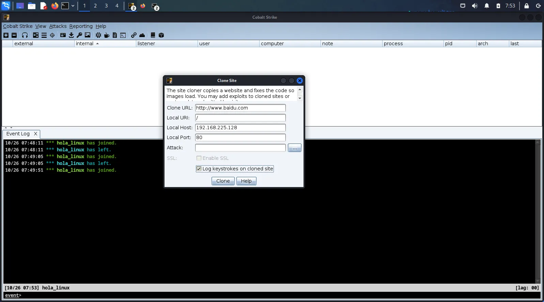The height and width of the screenshot is (302, 544).
Task: Click the Downloads arrow toolbar icon
Action: tap(71, 35)
